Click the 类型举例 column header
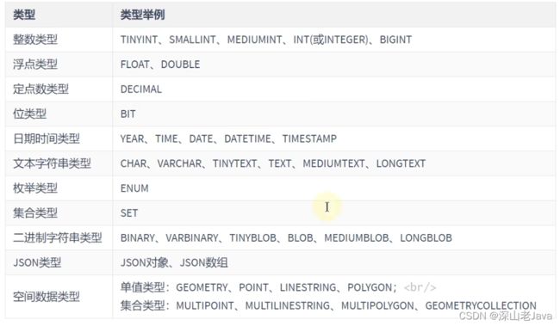Image resolution: width=560 pixels, height=326 pixels. coord(142,15)
